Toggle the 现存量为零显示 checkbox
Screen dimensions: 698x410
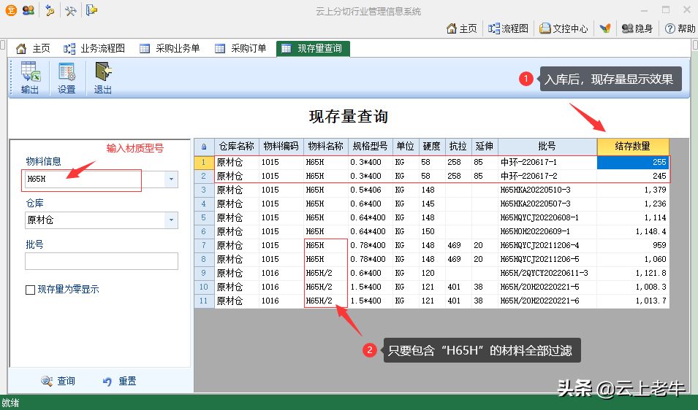pyautogui.click(x=31, y=290)
